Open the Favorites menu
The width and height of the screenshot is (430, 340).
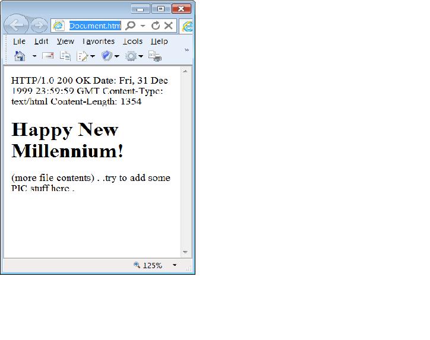coord(99,42)
